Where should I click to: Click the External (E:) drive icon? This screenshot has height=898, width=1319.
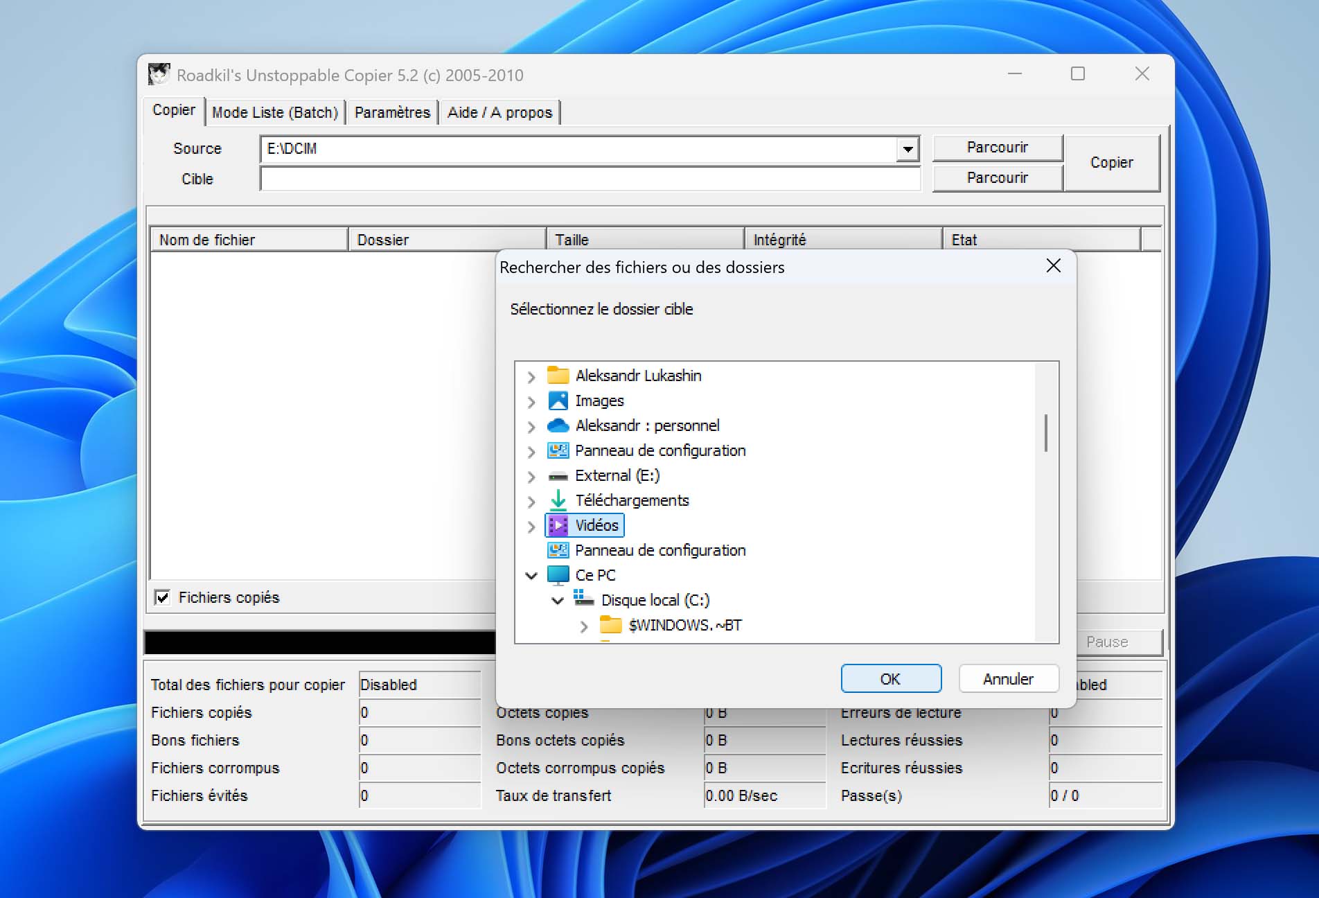558,476
